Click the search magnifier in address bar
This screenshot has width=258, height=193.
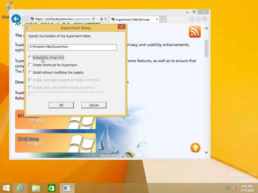[93, 19]
